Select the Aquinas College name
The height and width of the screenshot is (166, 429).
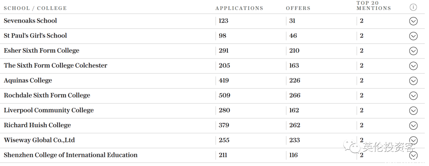click(28, 81)
